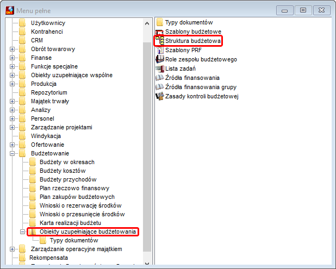The width and height of the screenshot is (336, 269).
Task: Open Szablony PRF icon
Action: pyautogui.click(x=160, y=50)
